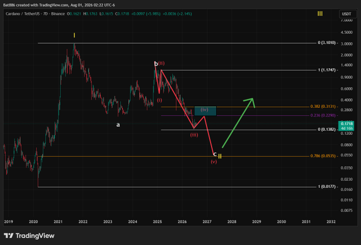Click the 2023 time axis label

point(108,222)
